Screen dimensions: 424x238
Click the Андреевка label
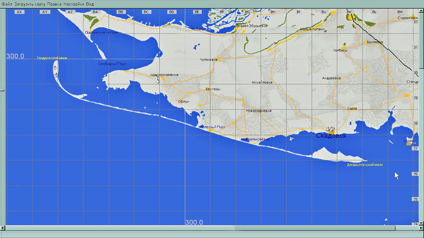[x=331, y=78]
